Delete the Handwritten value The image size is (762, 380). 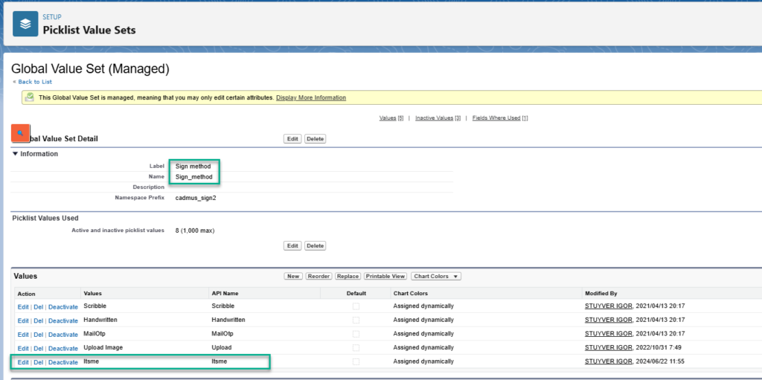[x=39, y=321]
